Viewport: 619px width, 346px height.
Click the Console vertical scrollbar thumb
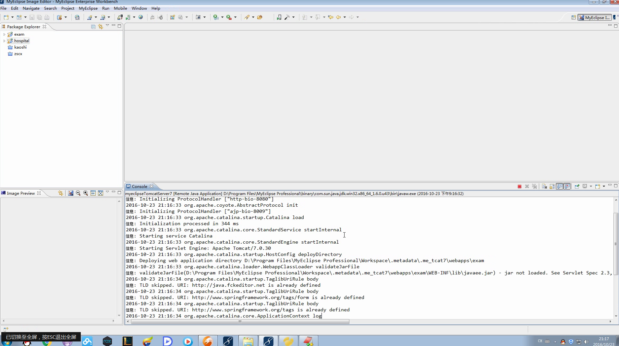616,244
